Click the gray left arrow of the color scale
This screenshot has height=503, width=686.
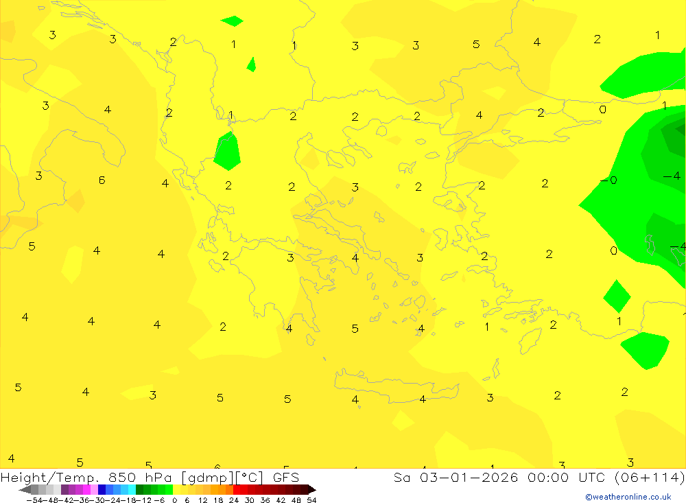pos(25,489)
